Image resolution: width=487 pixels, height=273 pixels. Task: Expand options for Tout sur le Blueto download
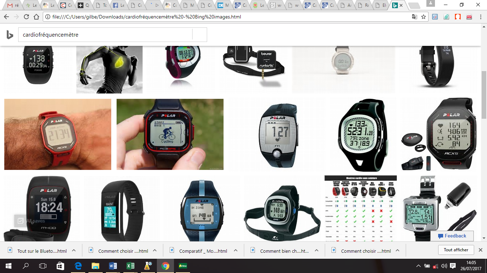click(74, 250)
